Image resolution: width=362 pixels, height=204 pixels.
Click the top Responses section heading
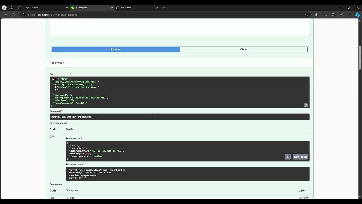pos(57,63)
